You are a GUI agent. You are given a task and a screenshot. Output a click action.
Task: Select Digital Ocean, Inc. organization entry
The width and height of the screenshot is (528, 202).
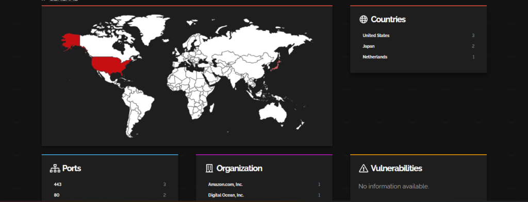226,195
